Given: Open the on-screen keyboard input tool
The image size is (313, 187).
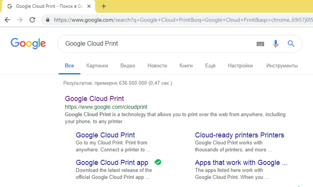Looking at the screenshot, I should coord(260,43).
